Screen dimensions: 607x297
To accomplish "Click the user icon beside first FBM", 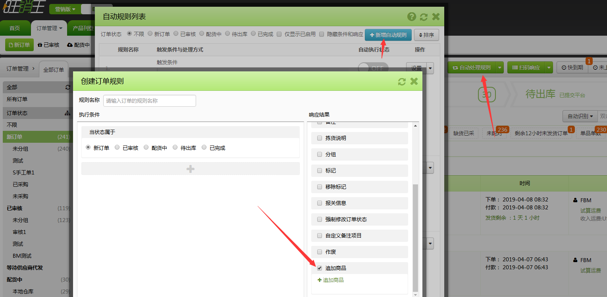I will 575,200.
